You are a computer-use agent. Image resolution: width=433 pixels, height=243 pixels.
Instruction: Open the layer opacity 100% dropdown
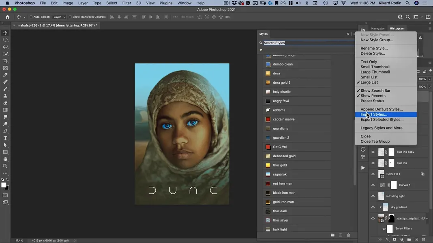point(429,79)
